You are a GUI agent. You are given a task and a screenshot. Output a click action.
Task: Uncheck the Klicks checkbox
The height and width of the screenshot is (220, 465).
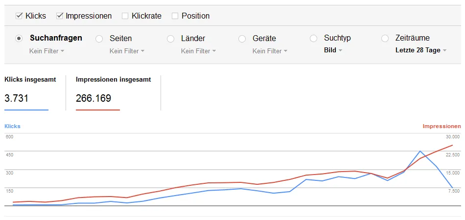pos(19,16)
